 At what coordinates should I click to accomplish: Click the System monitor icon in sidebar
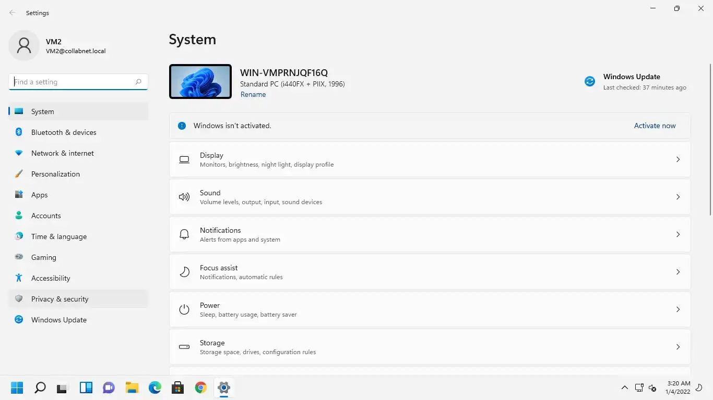pos(19,111)
